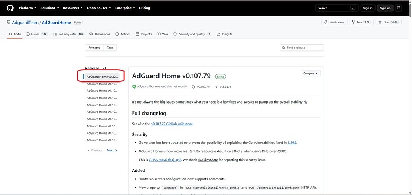Click the Added heading
The image size is (412, 195).
tap(138, 170)
